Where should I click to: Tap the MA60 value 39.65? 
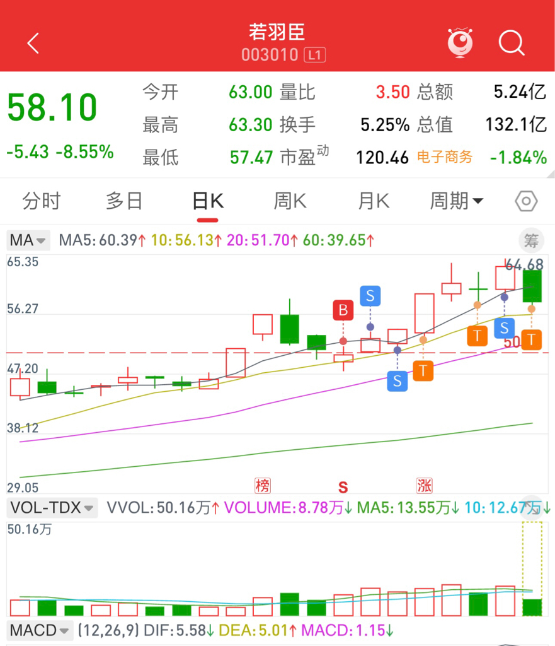(x=346, y=240)
